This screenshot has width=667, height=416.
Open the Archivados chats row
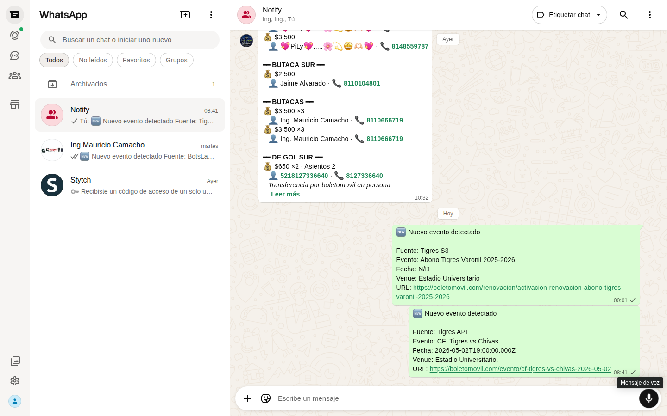[x=130, y=84]
